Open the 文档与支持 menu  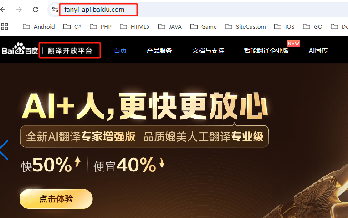pos(208,51)
